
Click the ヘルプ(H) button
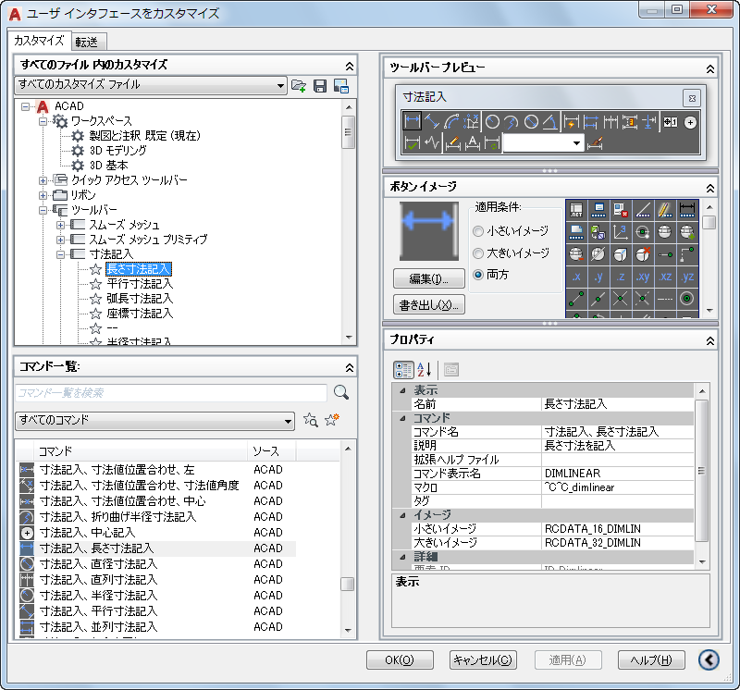click(651, 659)
